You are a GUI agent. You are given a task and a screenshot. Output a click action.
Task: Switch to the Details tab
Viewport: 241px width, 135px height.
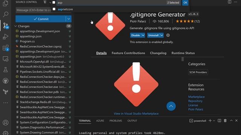coord(101,53)
